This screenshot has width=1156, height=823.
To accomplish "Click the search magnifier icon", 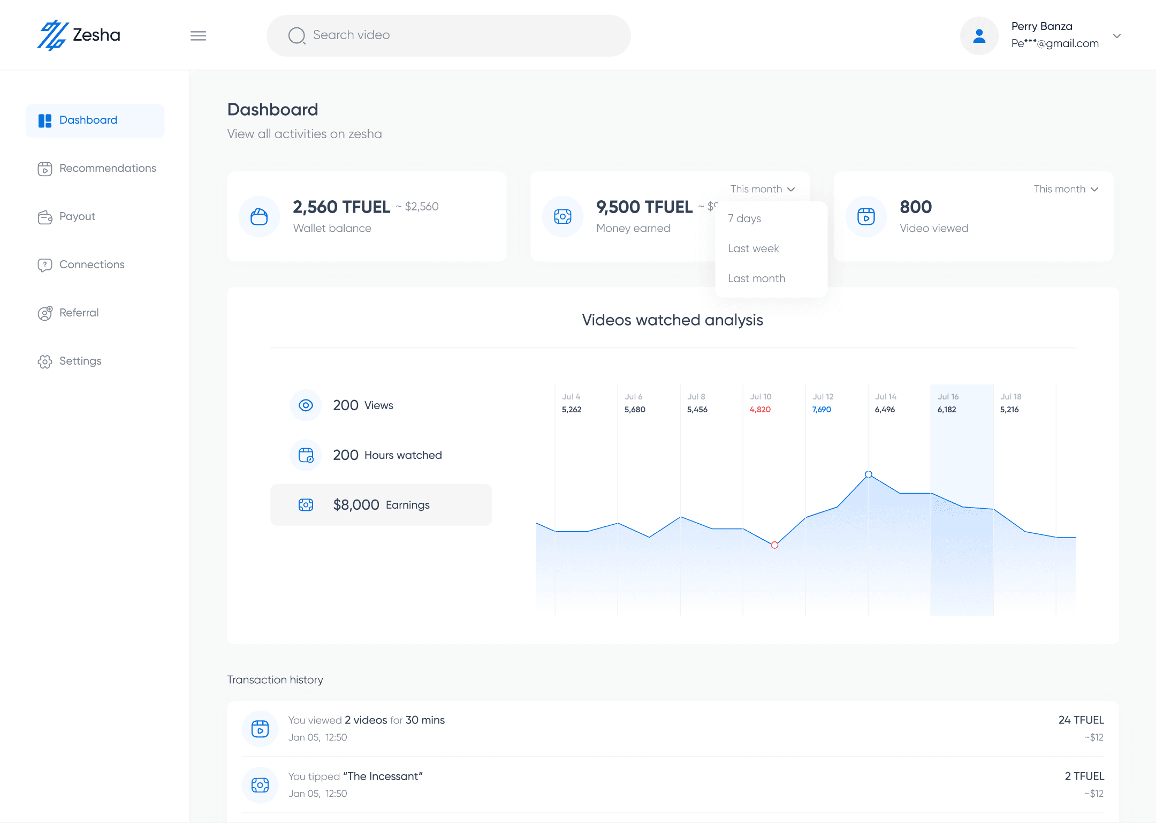I will [x=296, y=35].
